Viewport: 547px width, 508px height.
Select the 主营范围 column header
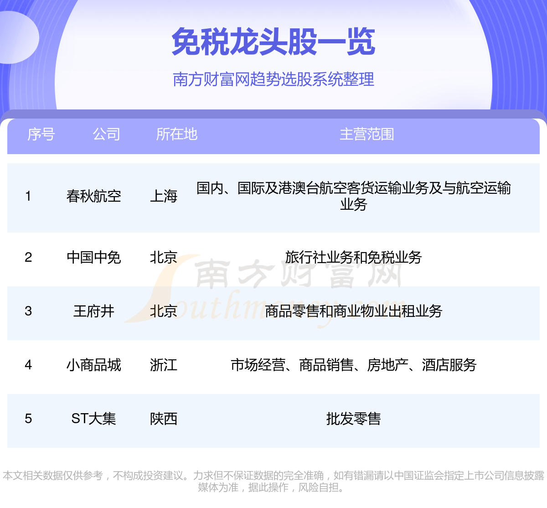pos(367,134)
